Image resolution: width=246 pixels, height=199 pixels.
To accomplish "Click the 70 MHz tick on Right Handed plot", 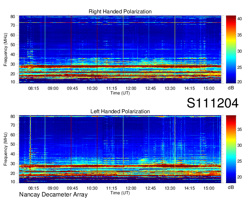I will [13, 25].
